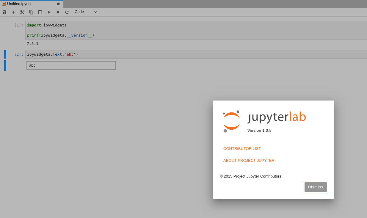The image size is (367, 218).
Task: Copy the selected cells
Action: coord(31,12)
